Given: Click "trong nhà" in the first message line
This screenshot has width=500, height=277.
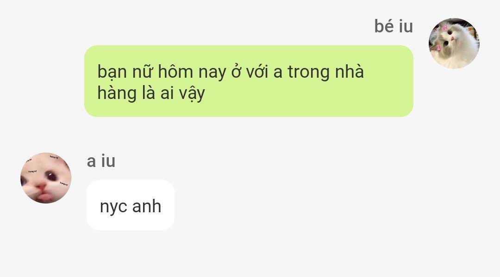Looking at the screenshot, I should [x=325, y=72].
